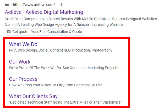Click the How We Bring Your Vision description
Screen dimensions: 164x108
(x=56, y=85)
